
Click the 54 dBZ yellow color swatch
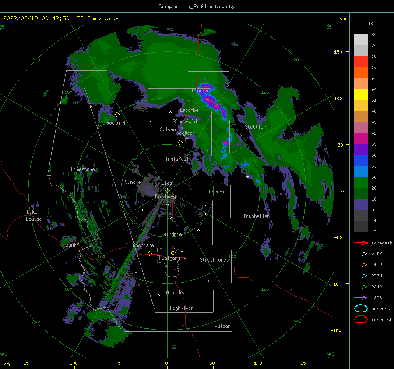[361, 95]
